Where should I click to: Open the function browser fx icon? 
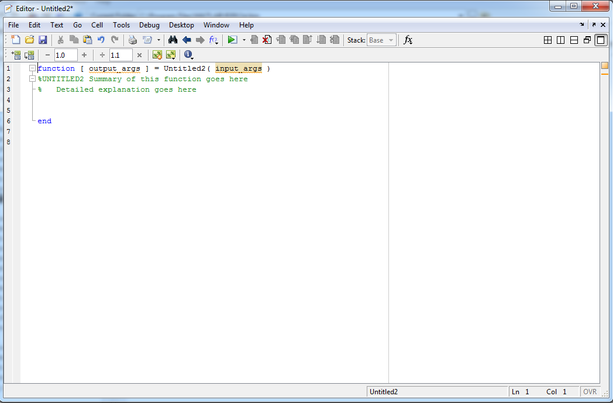[x=408, y=40]
